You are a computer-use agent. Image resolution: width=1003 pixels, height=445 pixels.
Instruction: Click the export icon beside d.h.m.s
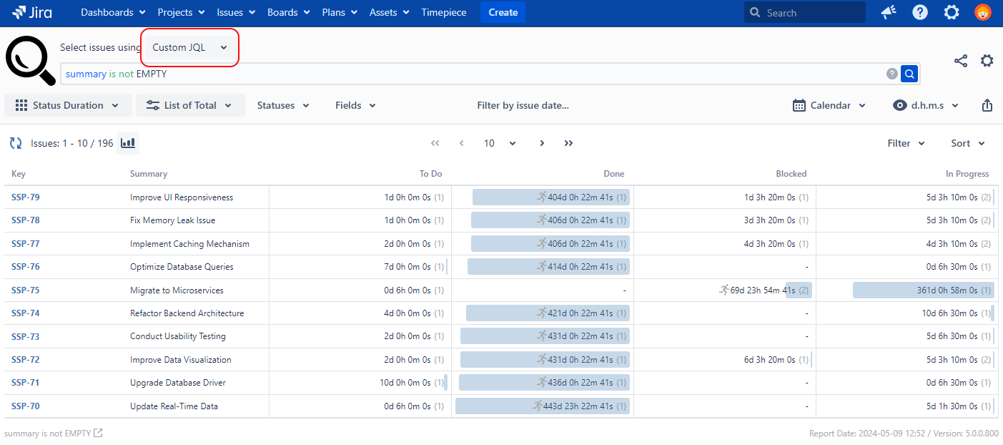pyautogui.click(x=987, y=105)
